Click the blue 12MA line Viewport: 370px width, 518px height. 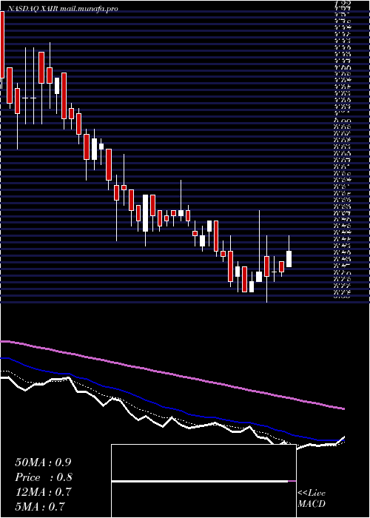[x=172, y=409]
